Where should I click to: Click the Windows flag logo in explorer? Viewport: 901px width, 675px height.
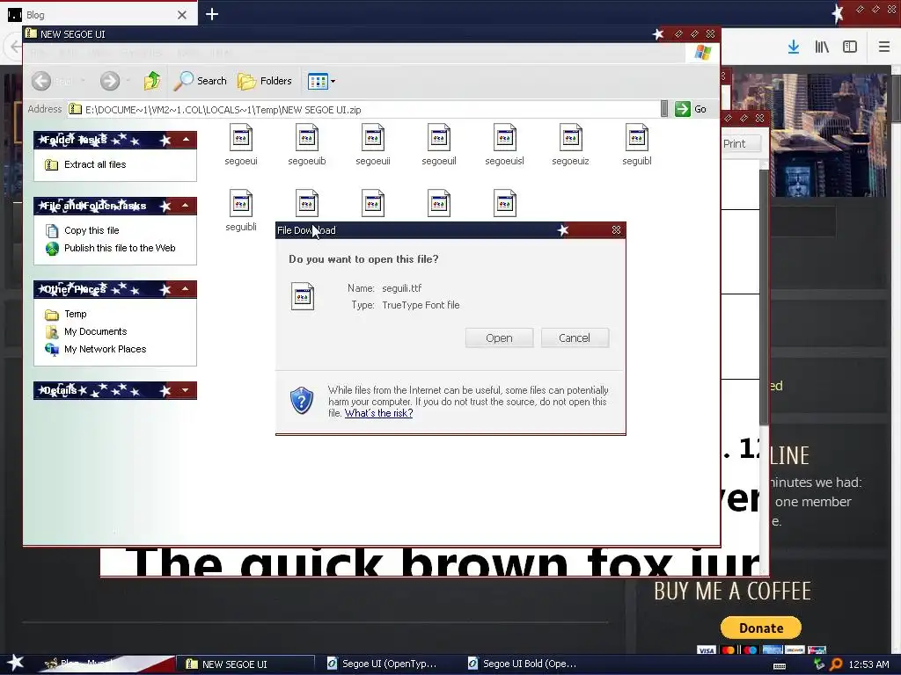[703, 53]
